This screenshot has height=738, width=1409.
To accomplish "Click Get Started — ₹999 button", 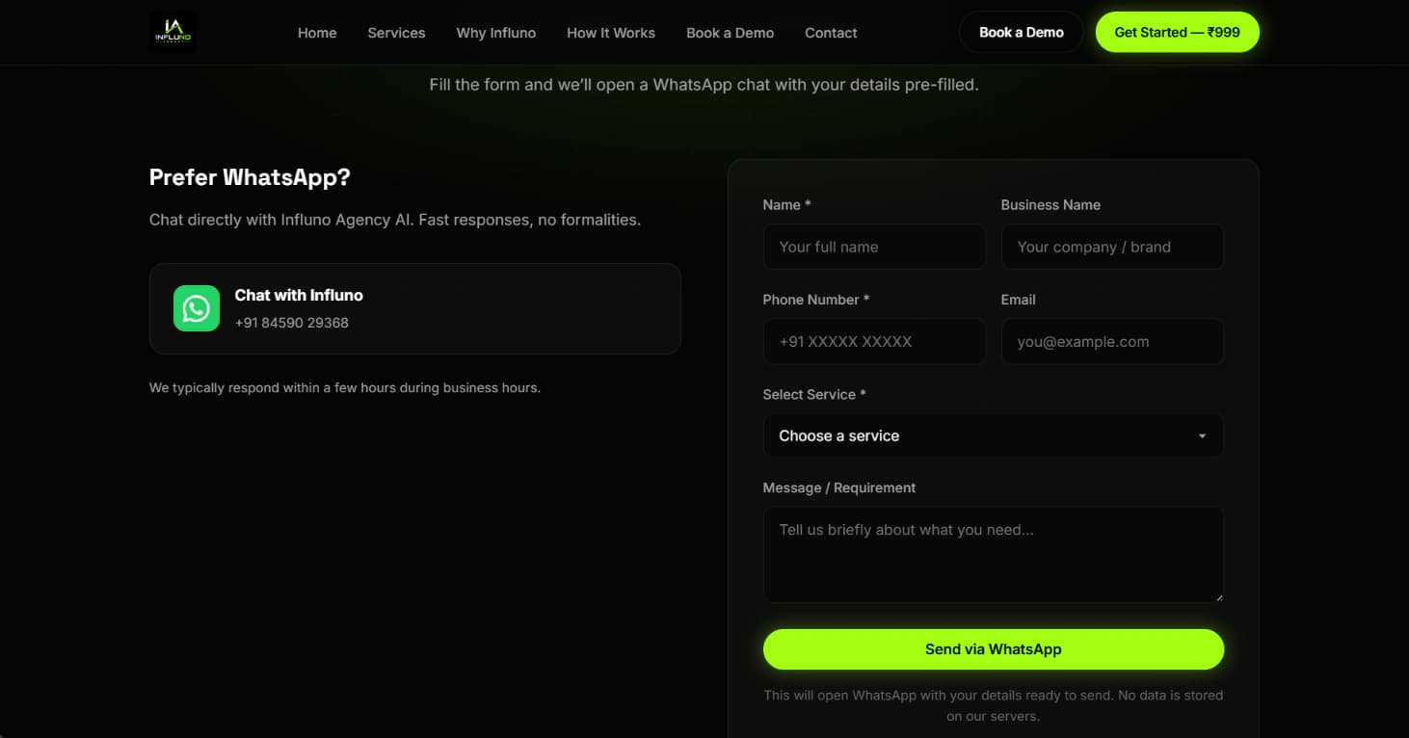I will pyautogui.click(x=1178, y=32).
